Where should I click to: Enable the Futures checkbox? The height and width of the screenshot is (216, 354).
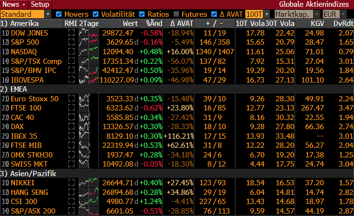pos(177,14)
